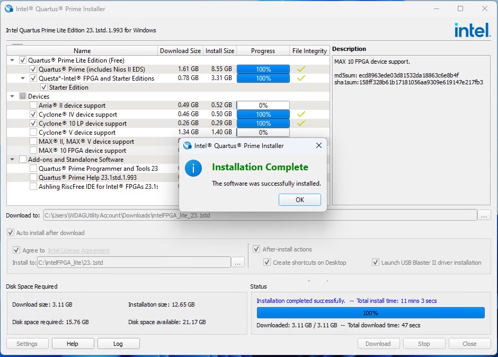Click 'Disk space available: 21.17 GB' text

point(167,321)
